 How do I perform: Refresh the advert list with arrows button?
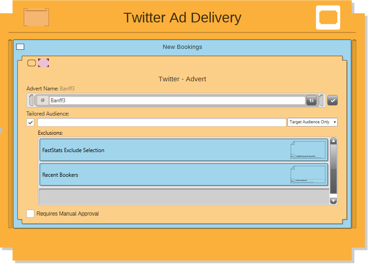click(311, 100)
